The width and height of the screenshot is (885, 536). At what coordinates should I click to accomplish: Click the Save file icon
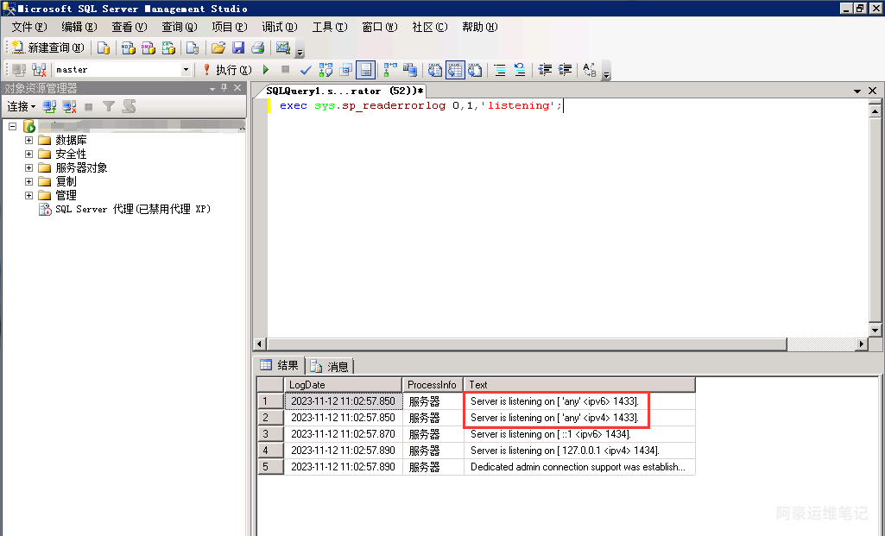(x=238, y=48)
